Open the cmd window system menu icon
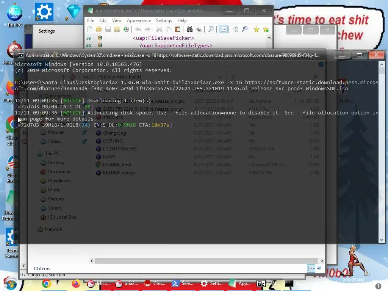388x291 pixels. (x=21, y=55)
